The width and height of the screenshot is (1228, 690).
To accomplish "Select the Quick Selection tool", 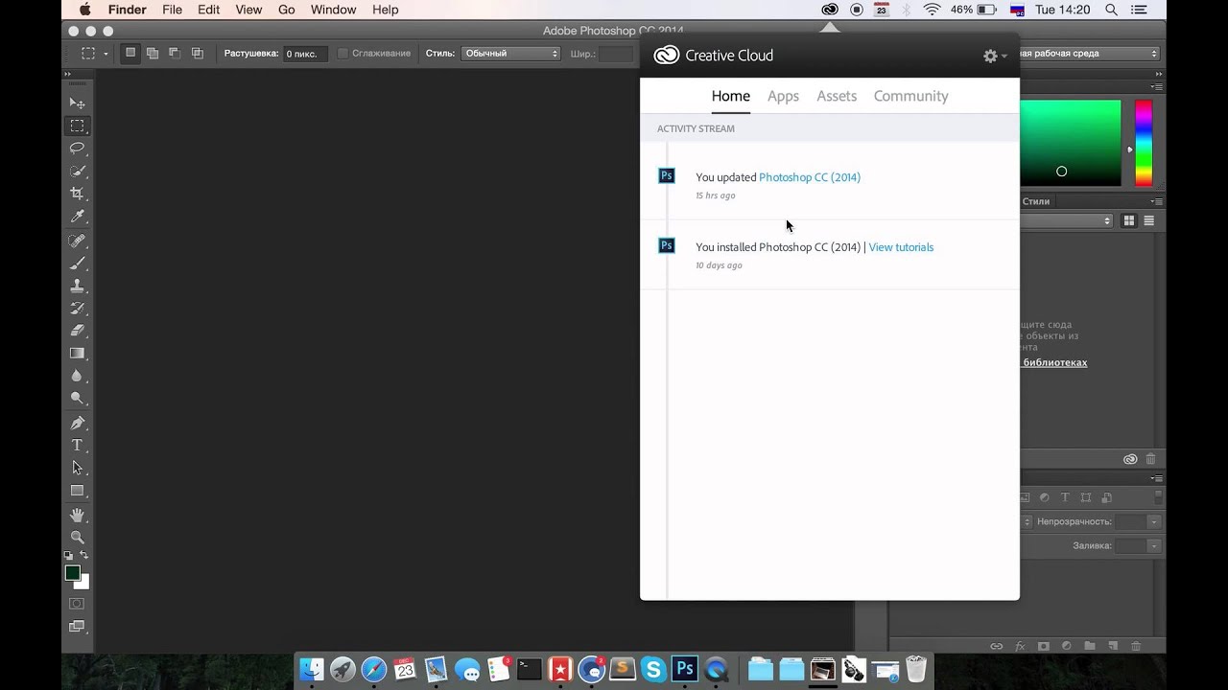I will (x=78, y=172).
